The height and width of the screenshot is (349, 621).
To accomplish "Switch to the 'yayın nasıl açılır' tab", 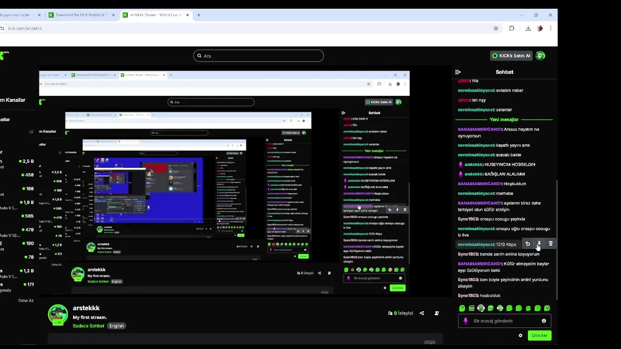I will [x=20, y=15].
